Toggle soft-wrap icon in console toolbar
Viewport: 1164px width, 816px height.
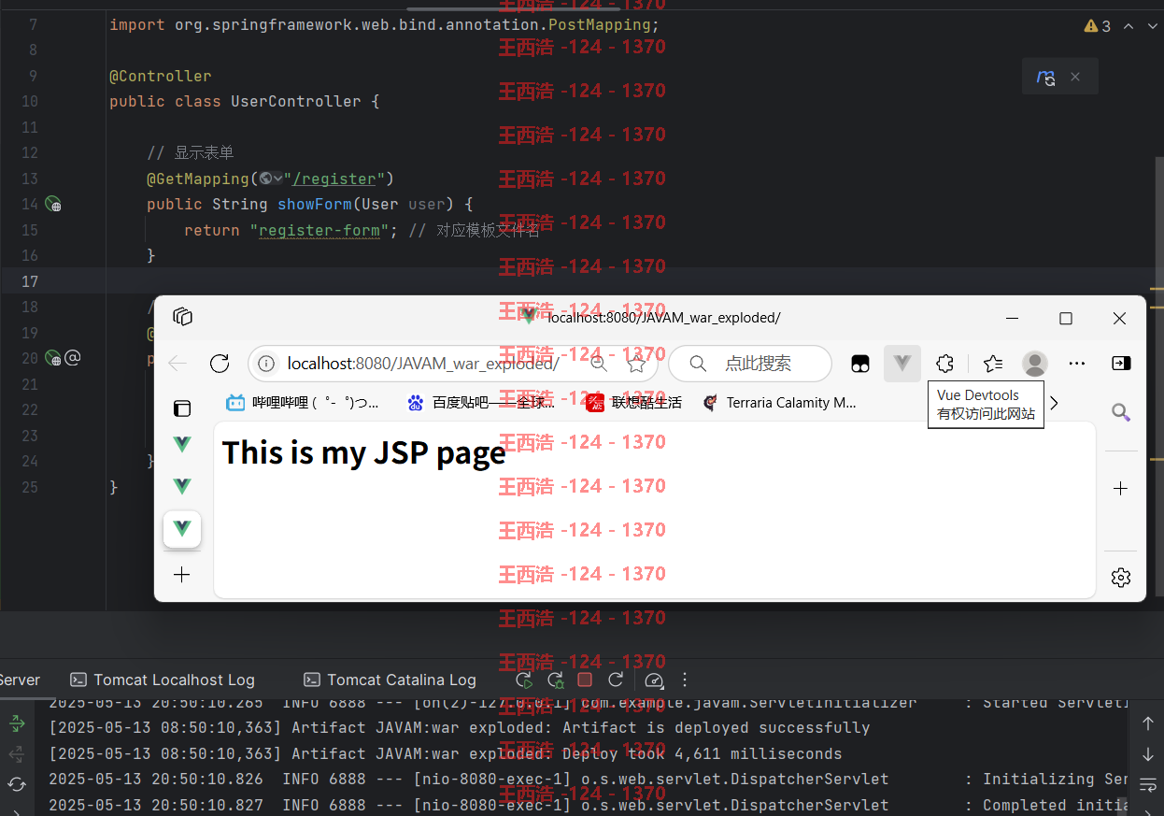tap(1148, 784)
